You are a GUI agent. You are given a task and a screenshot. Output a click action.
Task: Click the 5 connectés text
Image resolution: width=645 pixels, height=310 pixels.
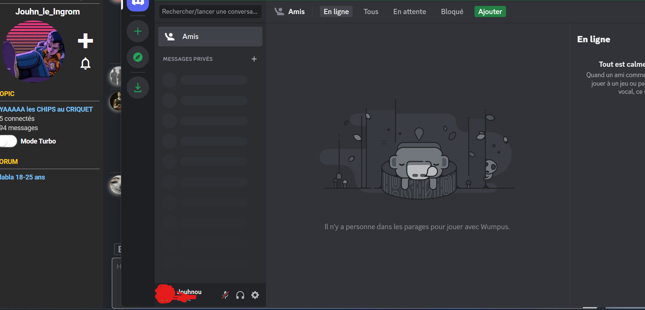17,119
